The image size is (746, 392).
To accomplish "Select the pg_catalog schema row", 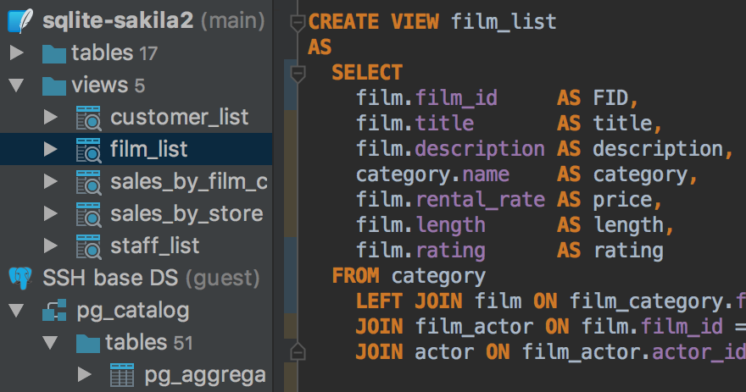I will 136,310.
